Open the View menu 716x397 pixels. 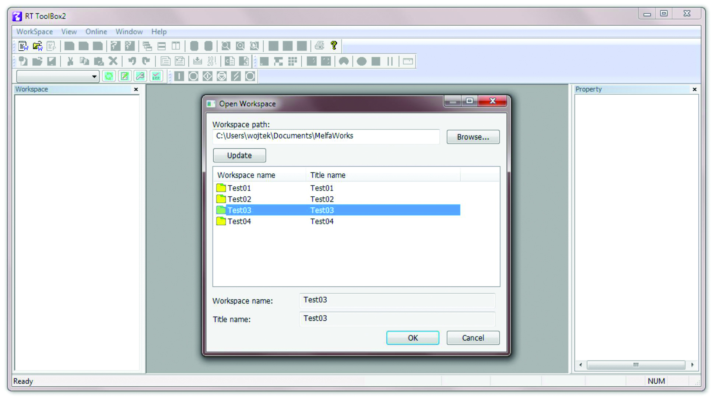(69, 32)
